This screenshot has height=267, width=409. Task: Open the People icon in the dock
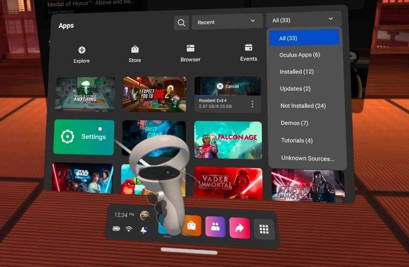(215, 227)
